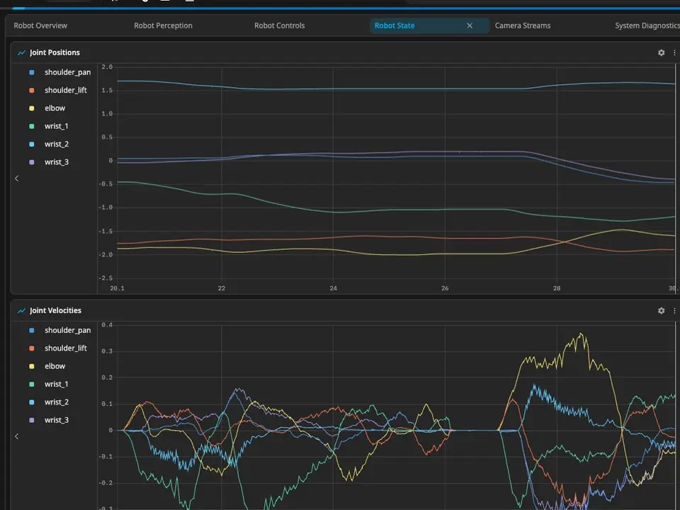Open Joint Velocities panel settings gear
680x510 pixels.
[661, 310]
